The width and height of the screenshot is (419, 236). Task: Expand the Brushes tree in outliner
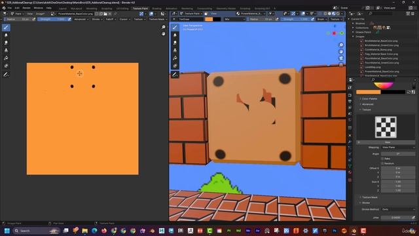(x=354, y=24)
